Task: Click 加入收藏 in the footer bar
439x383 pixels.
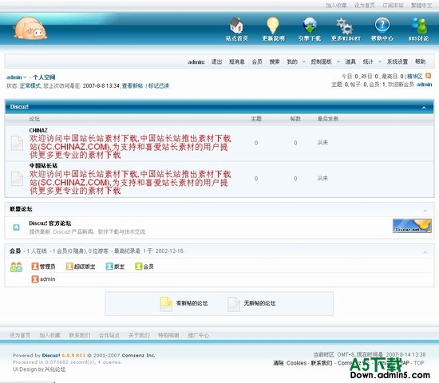Action: point(49,335)
